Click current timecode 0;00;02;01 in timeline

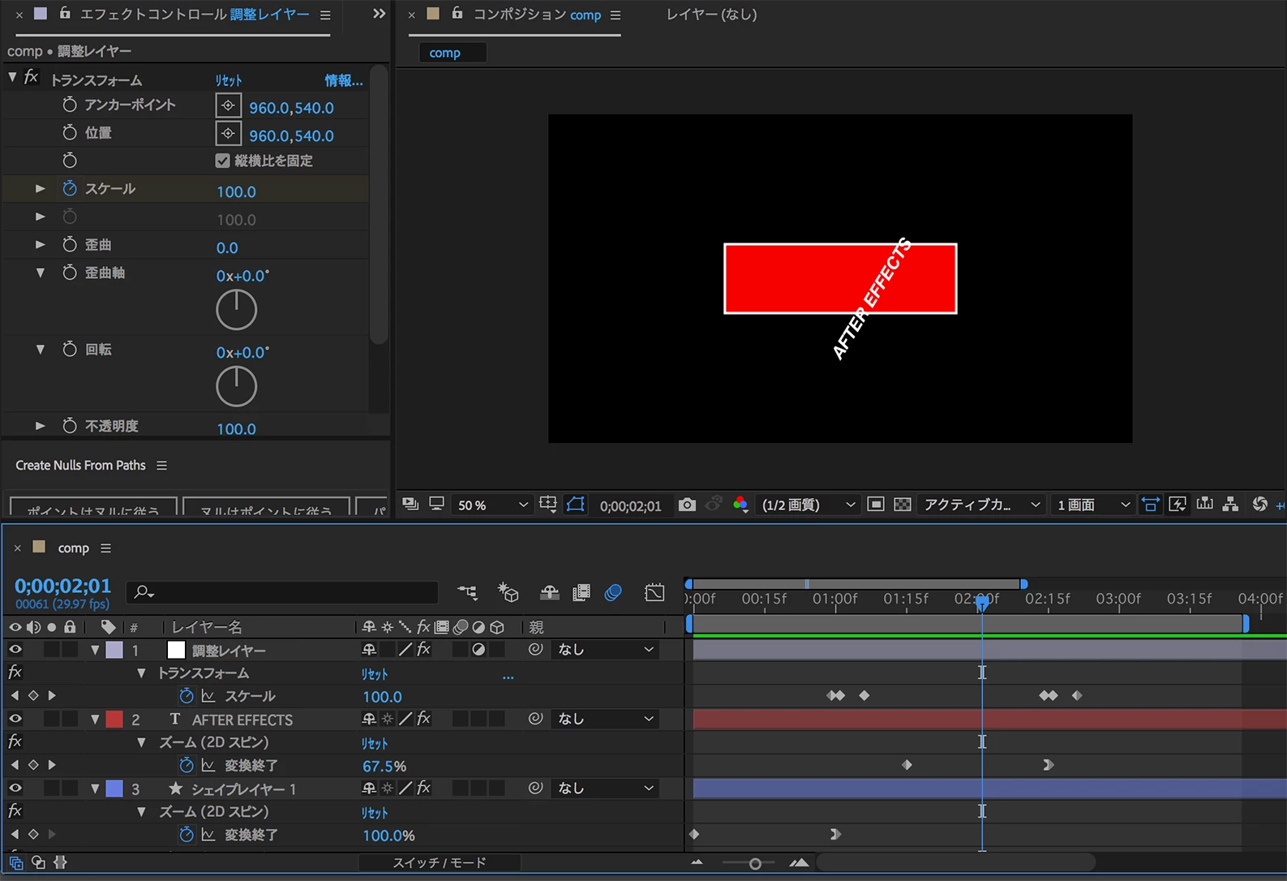pos(63,586)
